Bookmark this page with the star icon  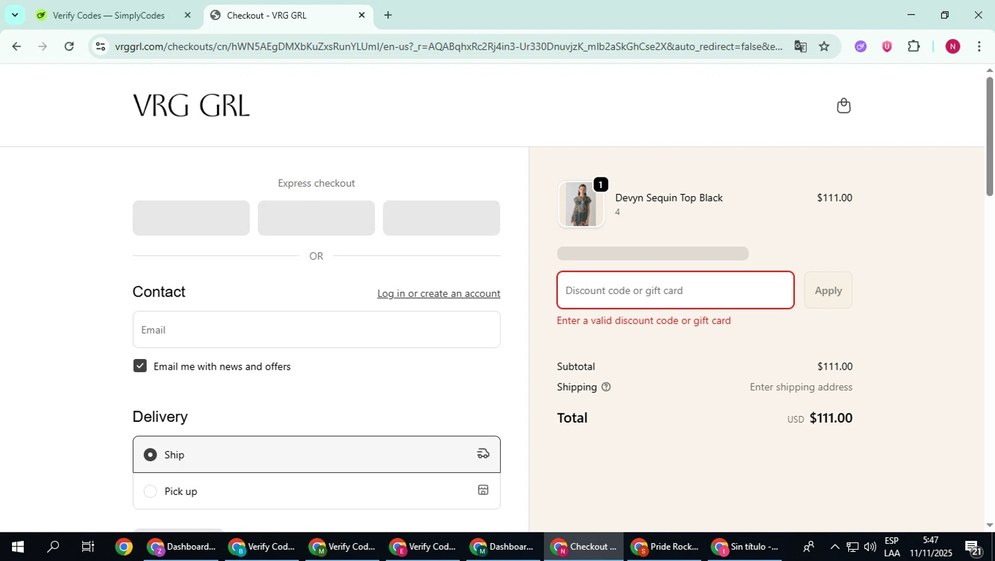(824, 46)
